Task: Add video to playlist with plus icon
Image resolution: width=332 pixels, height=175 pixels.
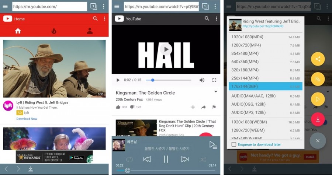Action: coord(193,107)
